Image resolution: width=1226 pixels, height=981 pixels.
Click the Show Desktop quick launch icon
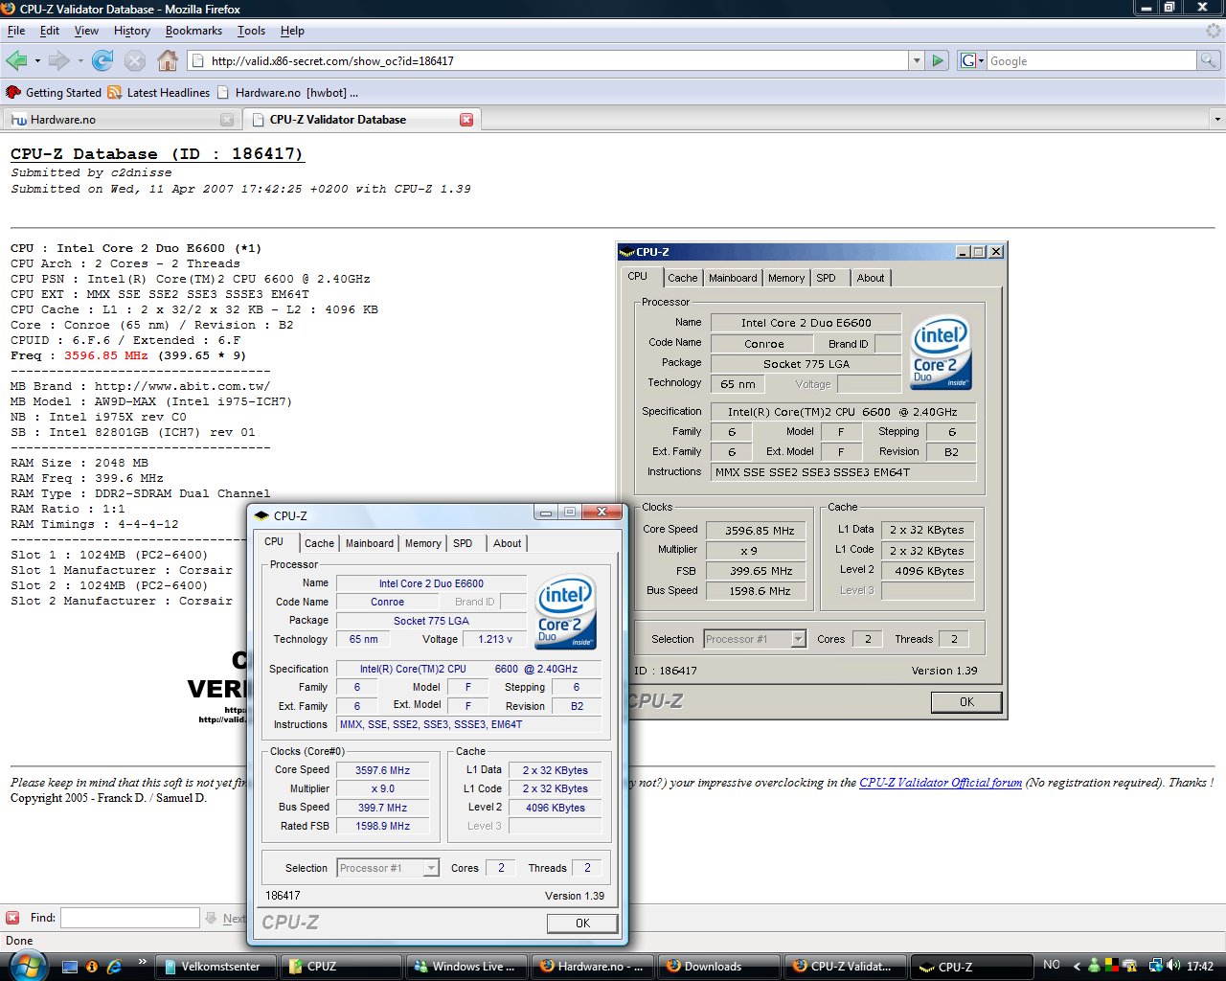click(70, 967)
